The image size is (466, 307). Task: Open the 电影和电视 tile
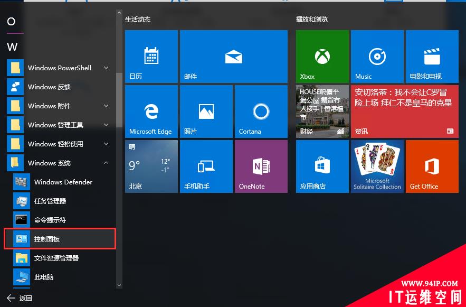pos(432,56)
